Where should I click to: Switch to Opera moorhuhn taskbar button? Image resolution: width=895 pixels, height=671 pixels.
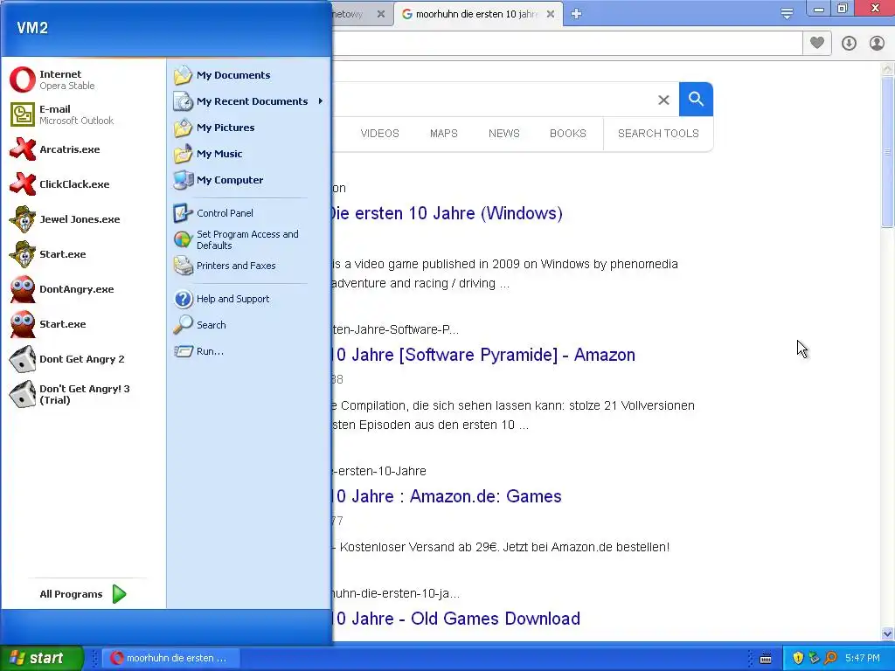click(x=170, y=658)
